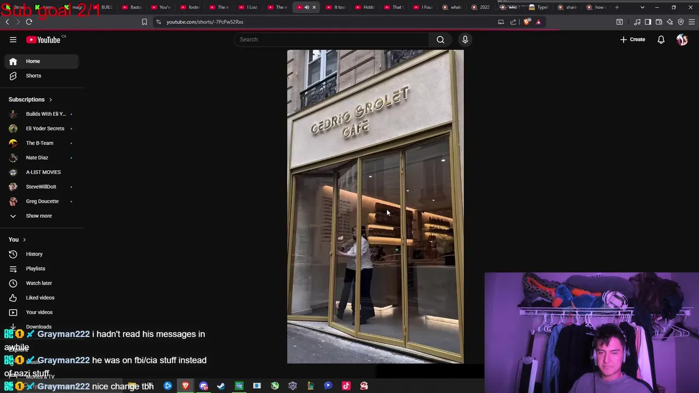The image size is (699, 393).
Task: Toggle the browser sidebar panel
Action: pyautogui.click(x=648, y=22)
